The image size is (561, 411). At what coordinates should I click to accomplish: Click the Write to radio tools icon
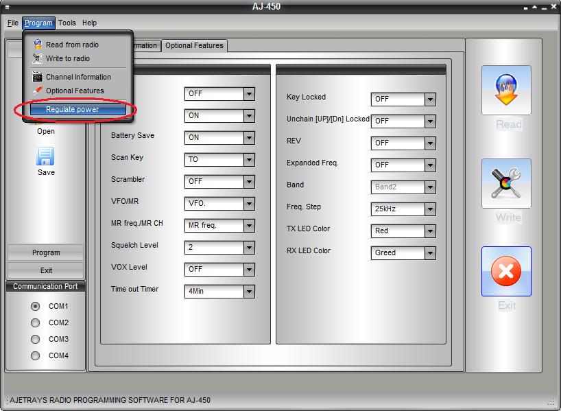coord(506,183)
